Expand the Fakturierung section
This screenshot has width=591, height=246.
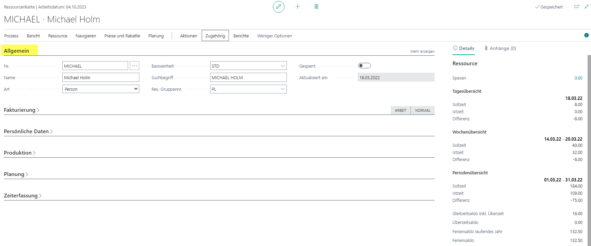(21, 110)
